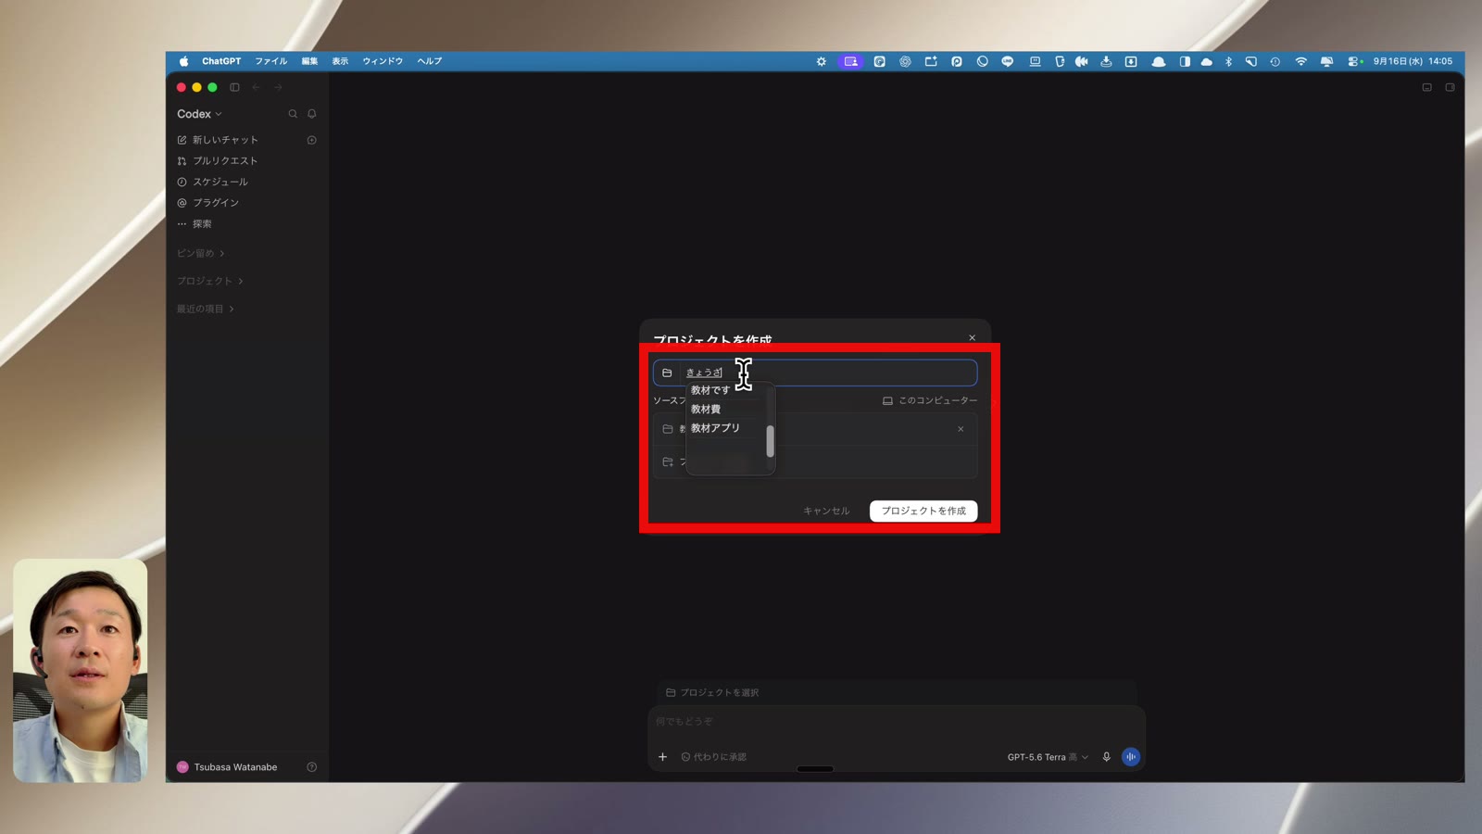Open the 編集 menu
Image resolution: width=1482 pixels, height=834 pixels.
click(309, 61)
